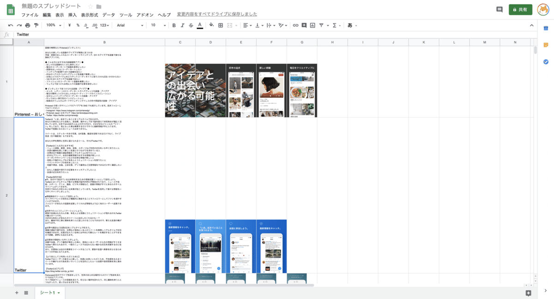Create a filter with the funnel icon
The height and width of the screenshot is (299, 554).
pos(321,25)
